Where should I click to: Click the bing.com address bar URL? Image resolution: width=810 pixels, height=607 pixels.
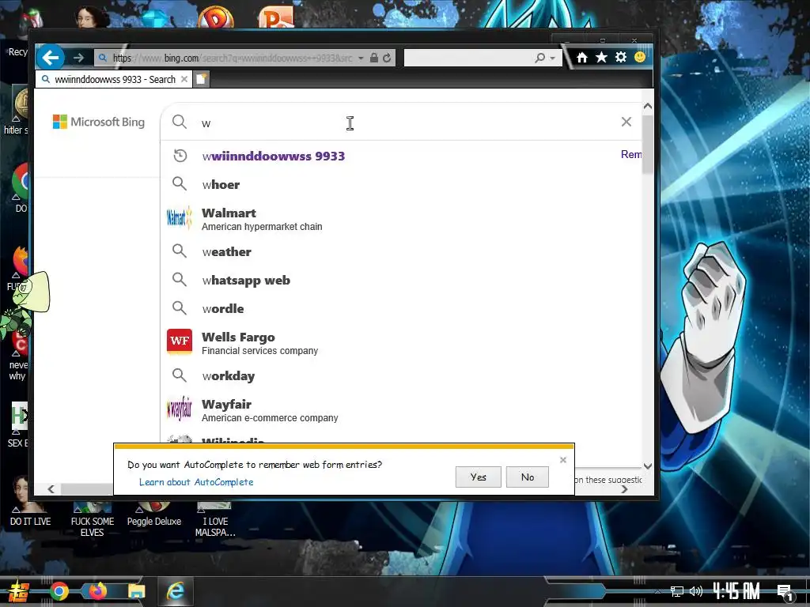233,58
